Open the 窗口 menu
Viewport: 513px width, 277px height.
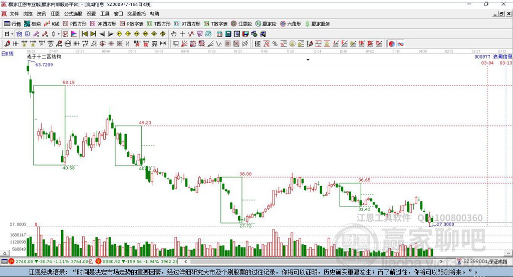pyautogui.click(x=118, y=13)
